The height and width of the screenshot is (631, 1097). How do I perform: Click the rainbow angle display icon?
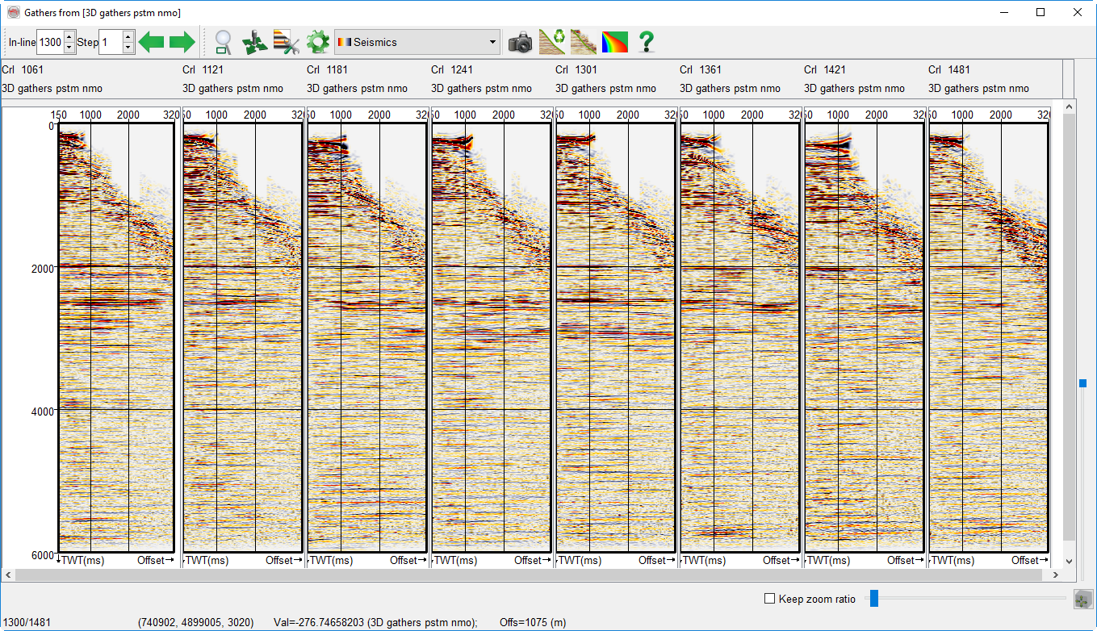614,42
